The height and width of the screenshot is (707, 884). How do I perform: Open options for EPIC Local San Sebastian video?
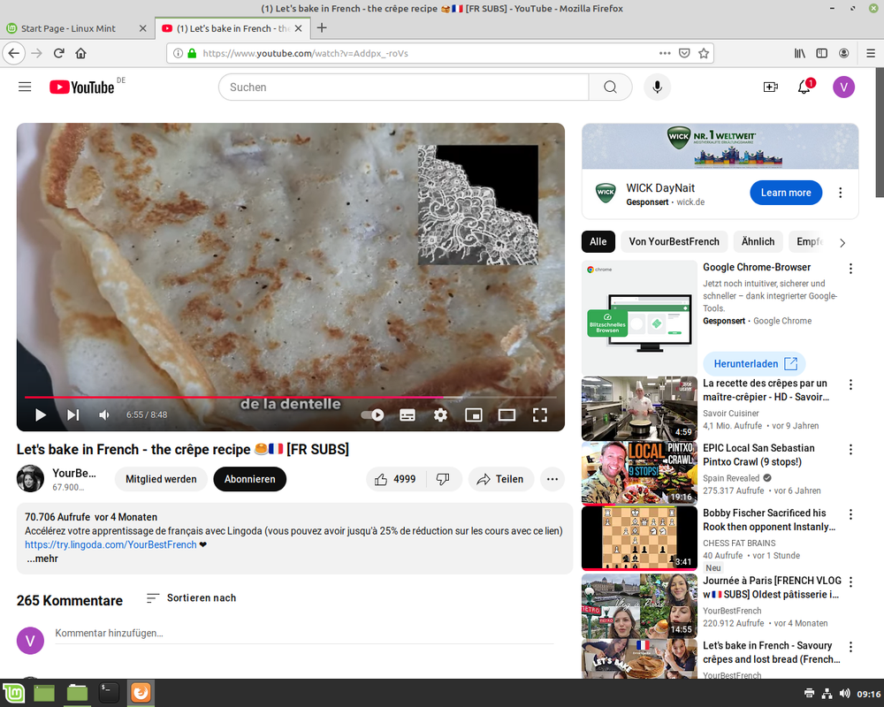tap(850, 449)
